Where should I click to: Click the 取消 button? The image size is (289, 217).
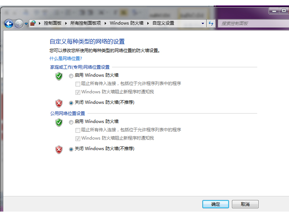[245, 204]
